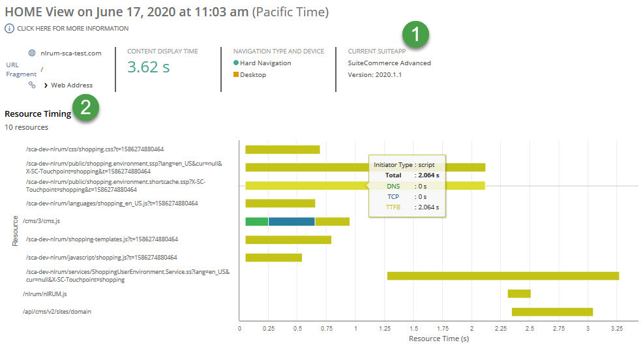Viewport: 643px width, 347px height.
Task: Click the green DNS segment of cms.js bar
Action: point(257,222)
